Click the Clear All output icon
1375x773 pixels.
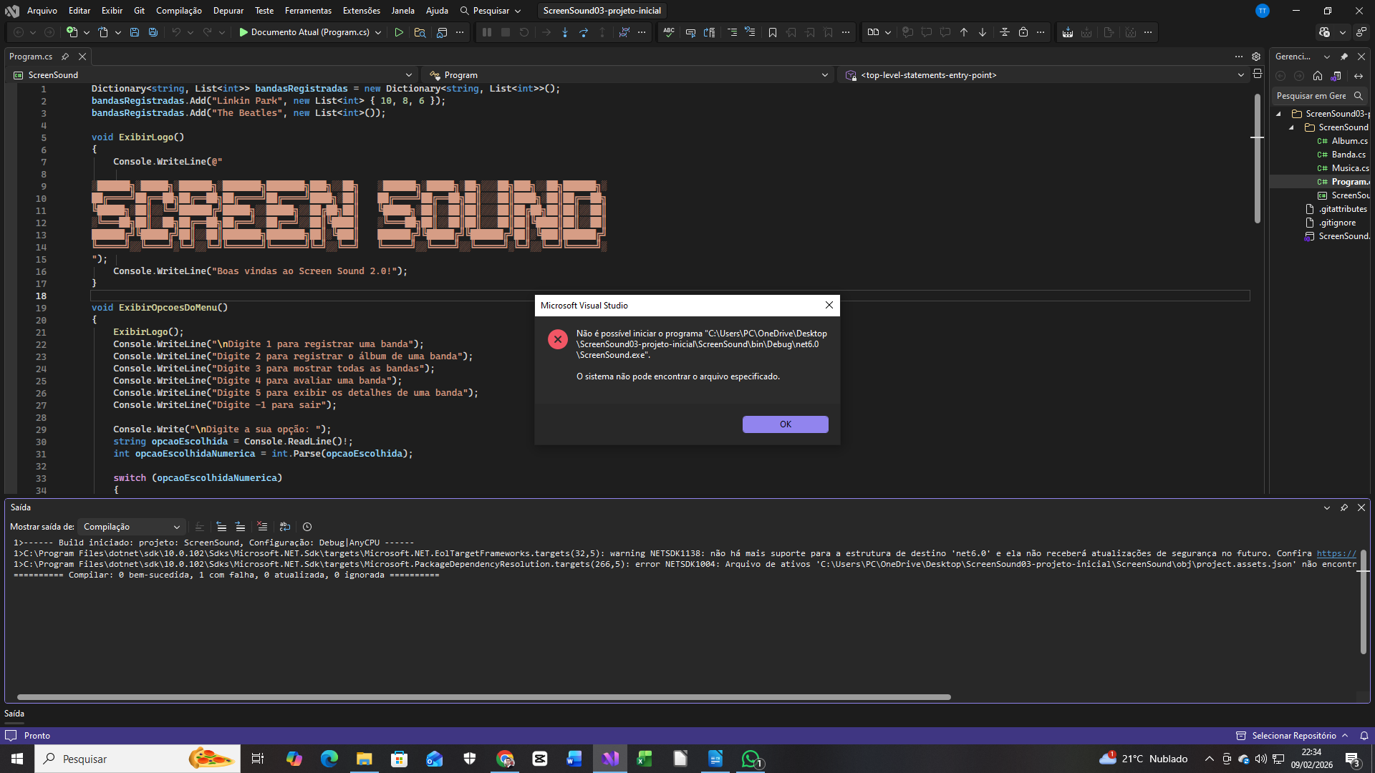point(262,527)
